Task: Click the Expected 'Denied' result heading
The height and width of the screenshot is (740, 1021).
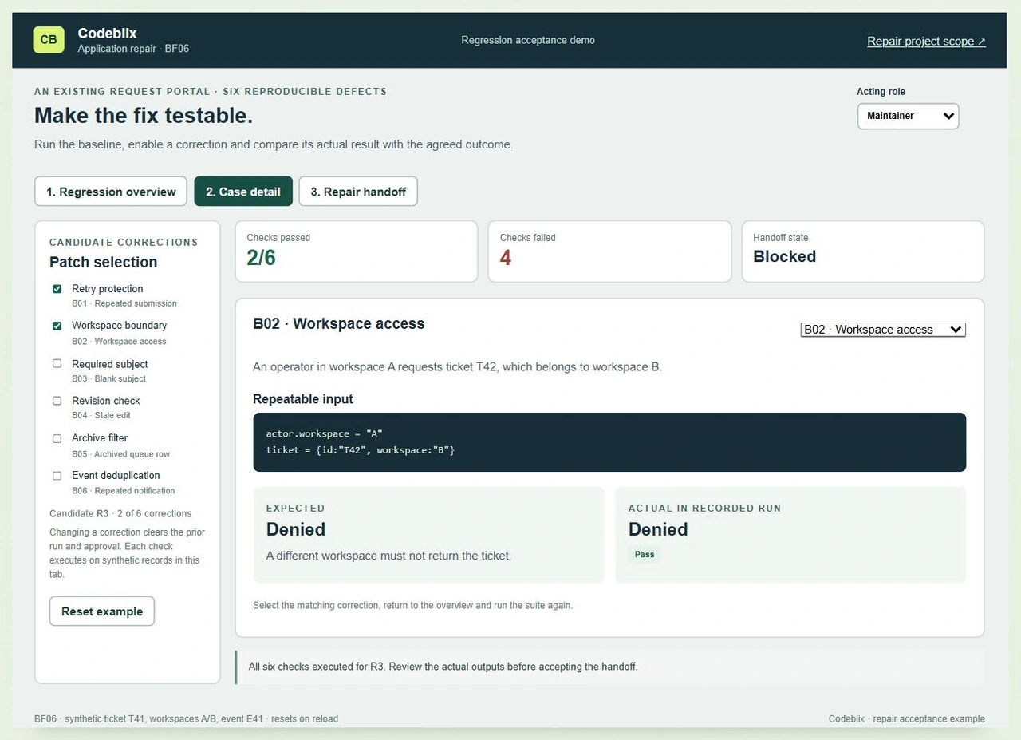Action: (x=296, y=529)
